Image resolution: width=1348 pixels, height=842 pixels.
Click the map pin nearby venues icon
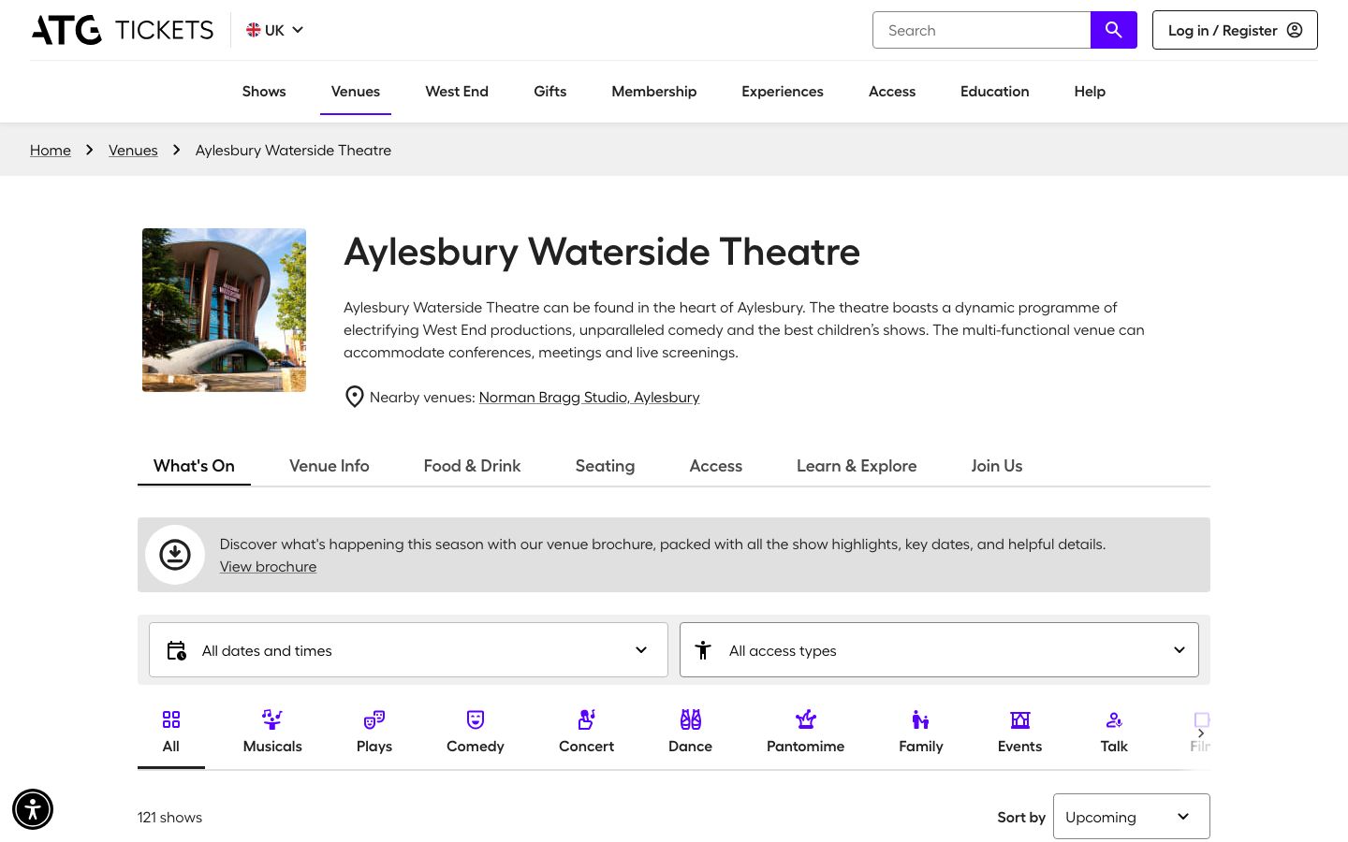click(354, 397)
